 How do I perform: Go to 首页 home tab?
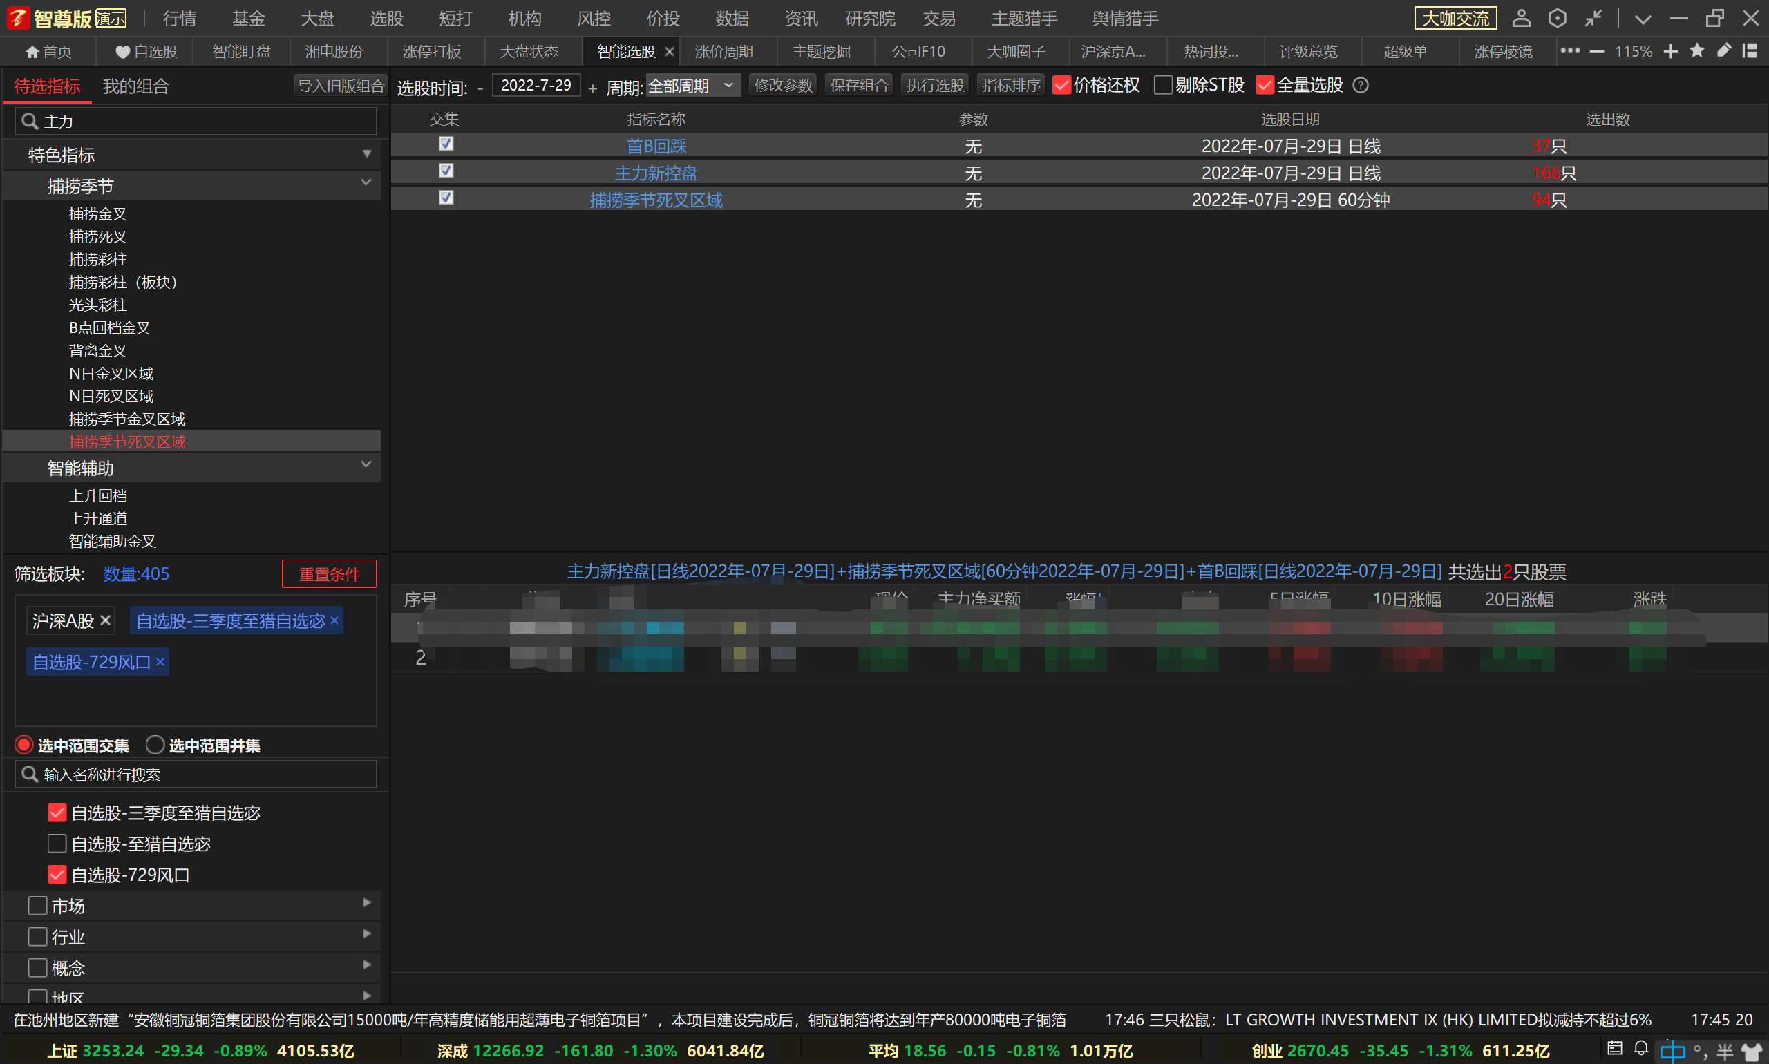pos(48,52)
